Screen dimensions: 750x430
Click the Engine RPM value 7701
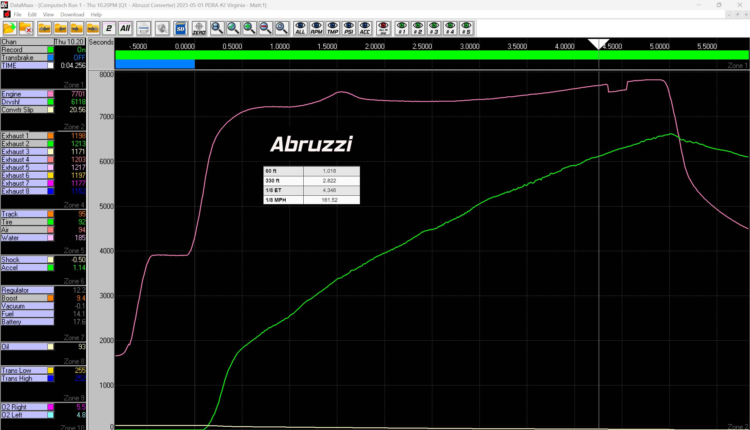point(78,94)
